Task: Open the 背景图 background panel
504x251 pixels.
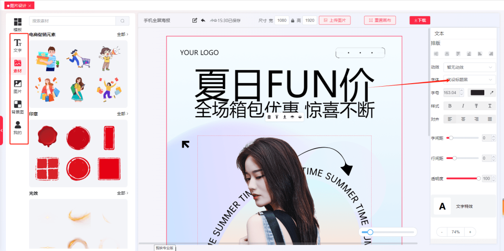Action: (18, 107)
